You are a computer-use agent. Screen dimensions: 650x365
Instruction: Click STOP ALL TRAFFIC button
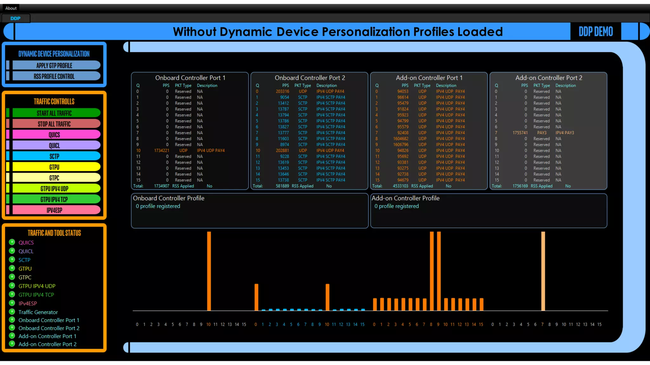pos(56,124)
